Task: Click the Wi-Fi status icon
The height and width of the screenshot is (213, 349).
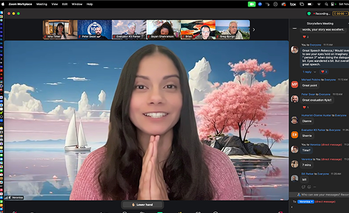Action: [x=319, y=4]
